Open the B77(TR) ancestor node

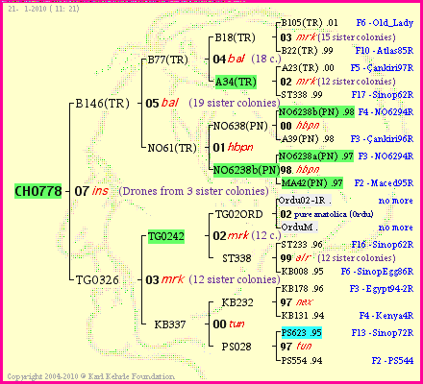click(167, 60)
